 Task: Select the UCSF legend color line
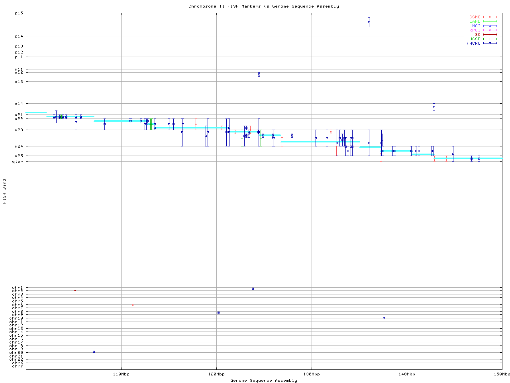coord(490,39)
